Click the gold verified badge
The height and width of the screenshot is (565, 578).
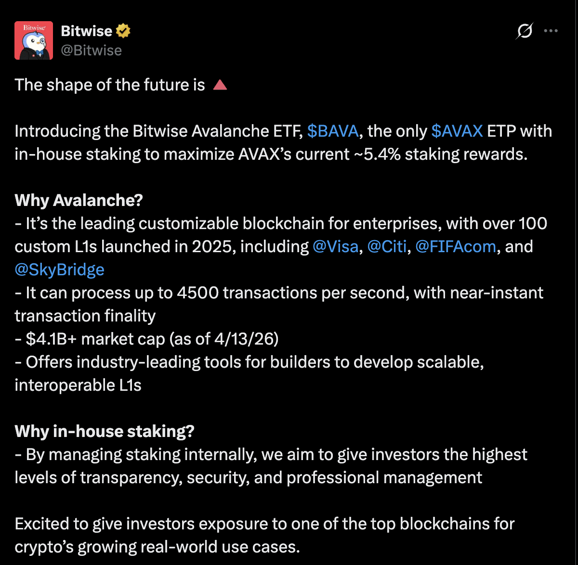(x=123, y=31)
